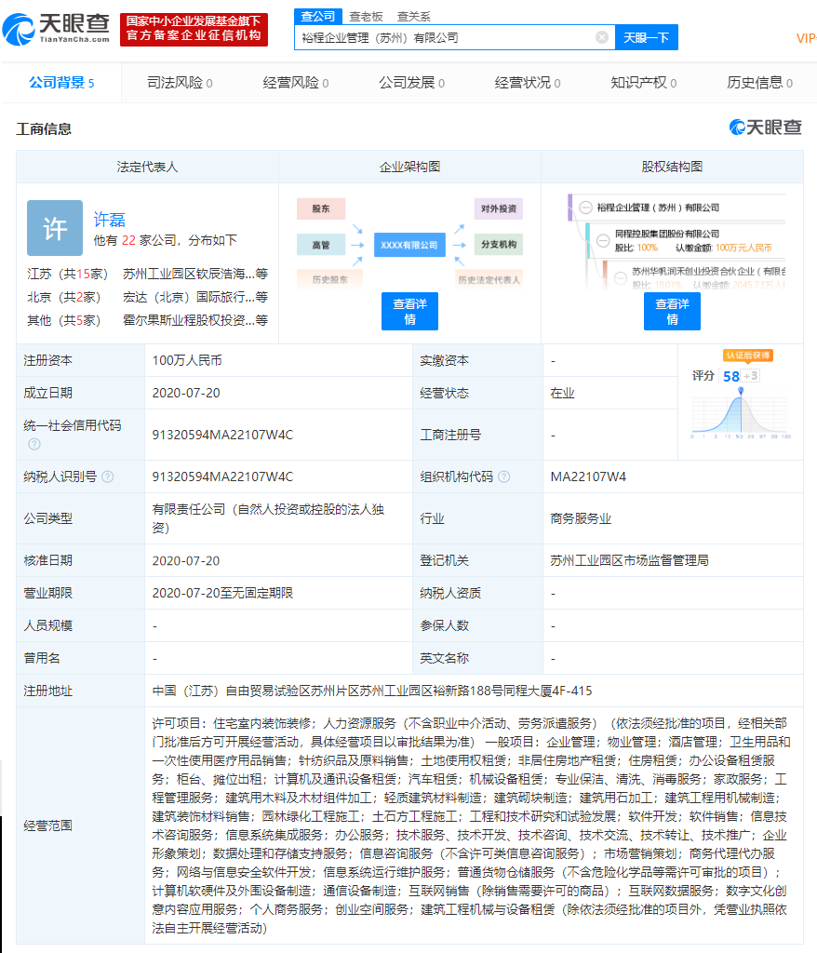Click the 许 avatar of legal representative
Image resolution: width=817 pixels, height=953 pixels.
55,228
